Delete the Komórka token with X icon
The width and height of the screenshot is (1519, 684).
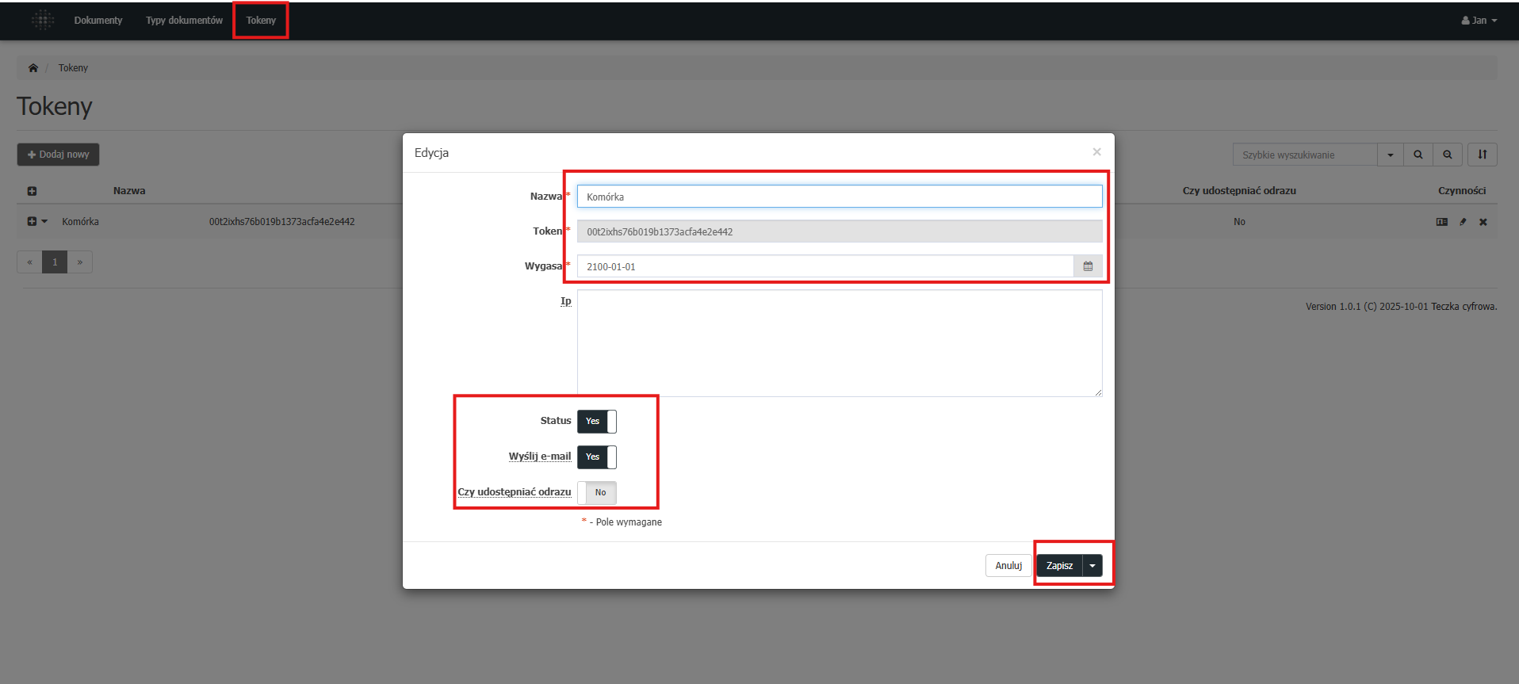[x=1483, y=222]
